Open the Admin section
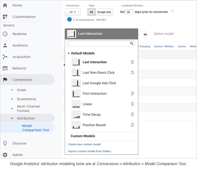The width and height of the screenshot is (197, 169). 18,155
